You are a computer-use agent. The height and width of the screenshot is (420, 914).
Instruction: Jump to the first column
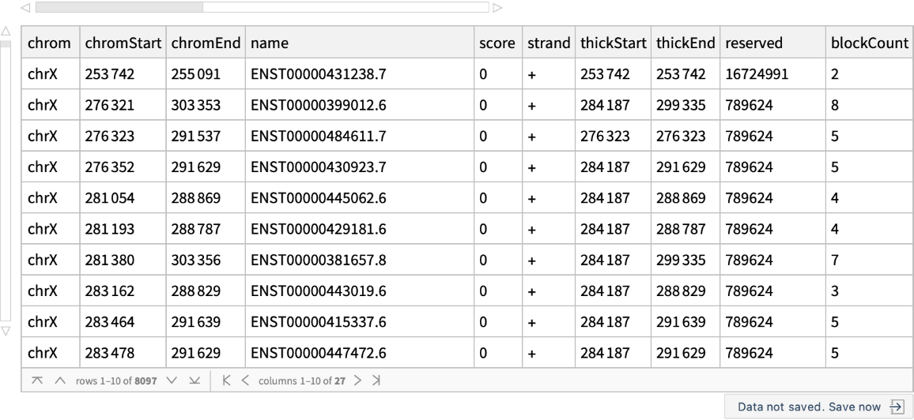226,381
